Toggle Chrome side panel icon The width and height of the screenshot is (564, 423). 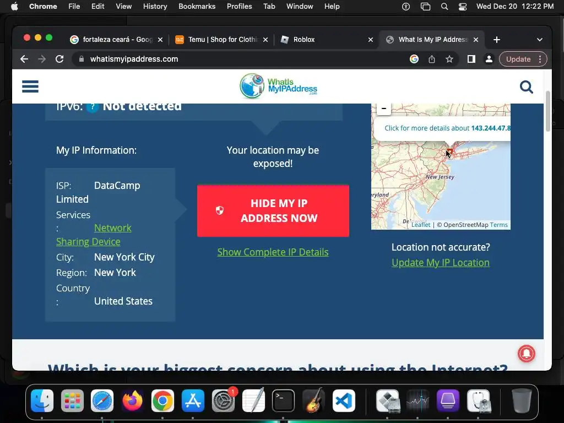coord(471,59)
